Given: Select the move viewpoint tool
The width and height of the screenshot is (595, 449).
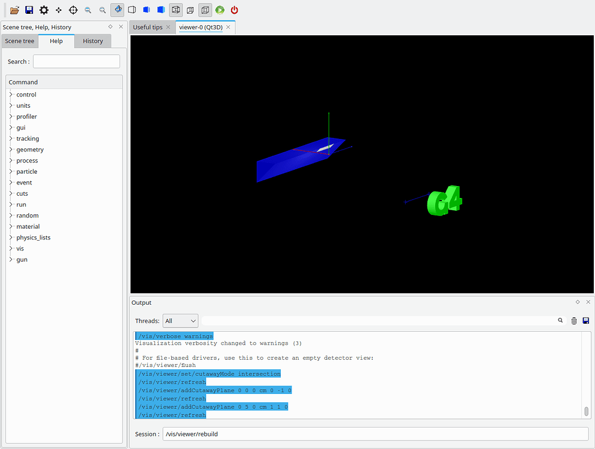Looking at the screenshot, I should (x=59, y=10).
